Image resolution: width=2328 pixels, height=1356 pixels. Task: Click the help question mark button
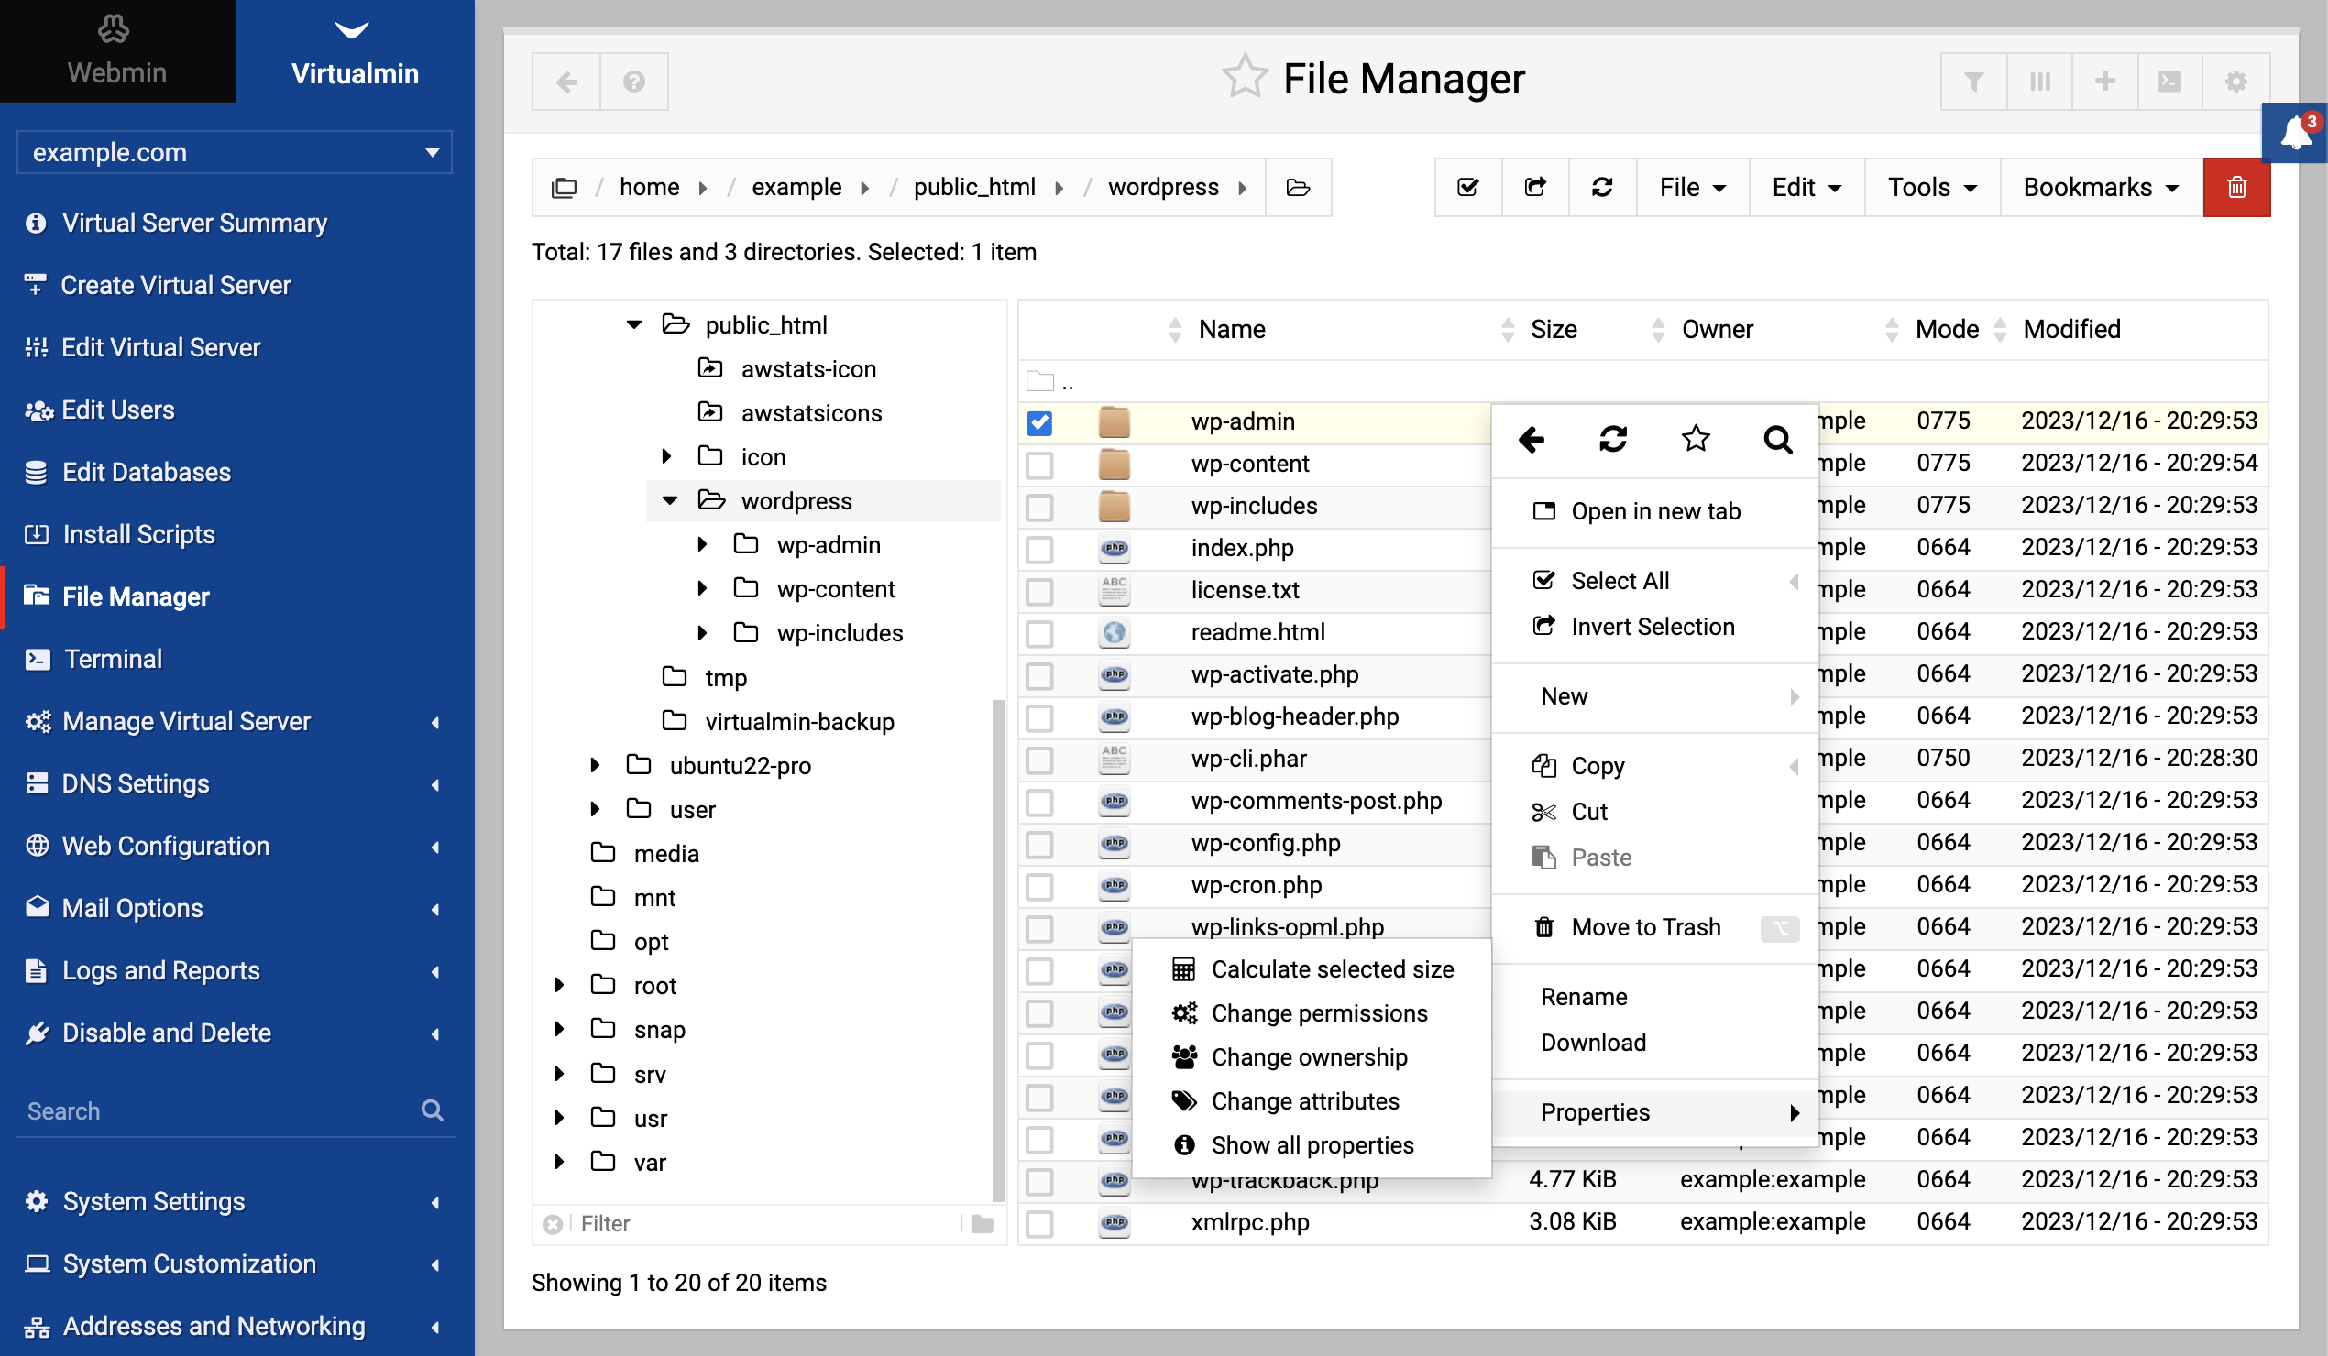tap(633, 82)
